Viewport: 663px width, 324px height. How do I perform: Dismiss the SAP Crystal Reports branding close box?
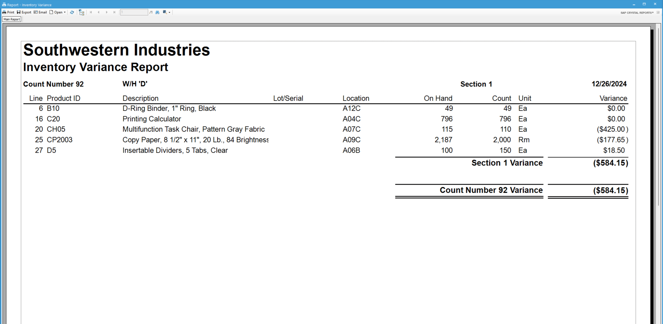659,13
